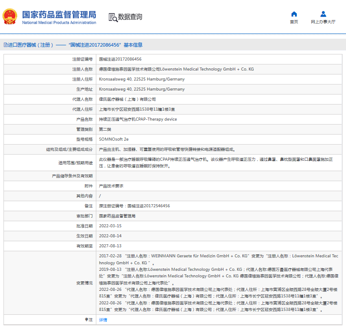346x327 pixels.
Task: Select the 2017-02-28 change record
Action: (219, 260)
